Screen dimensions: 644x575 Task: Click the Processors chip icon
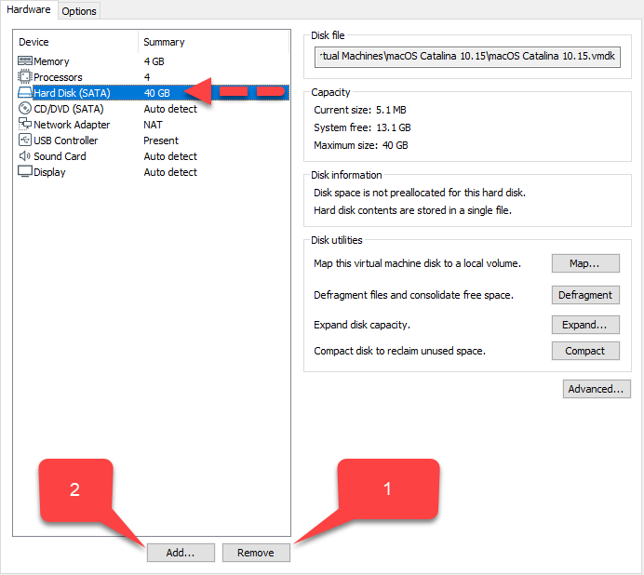25,77
